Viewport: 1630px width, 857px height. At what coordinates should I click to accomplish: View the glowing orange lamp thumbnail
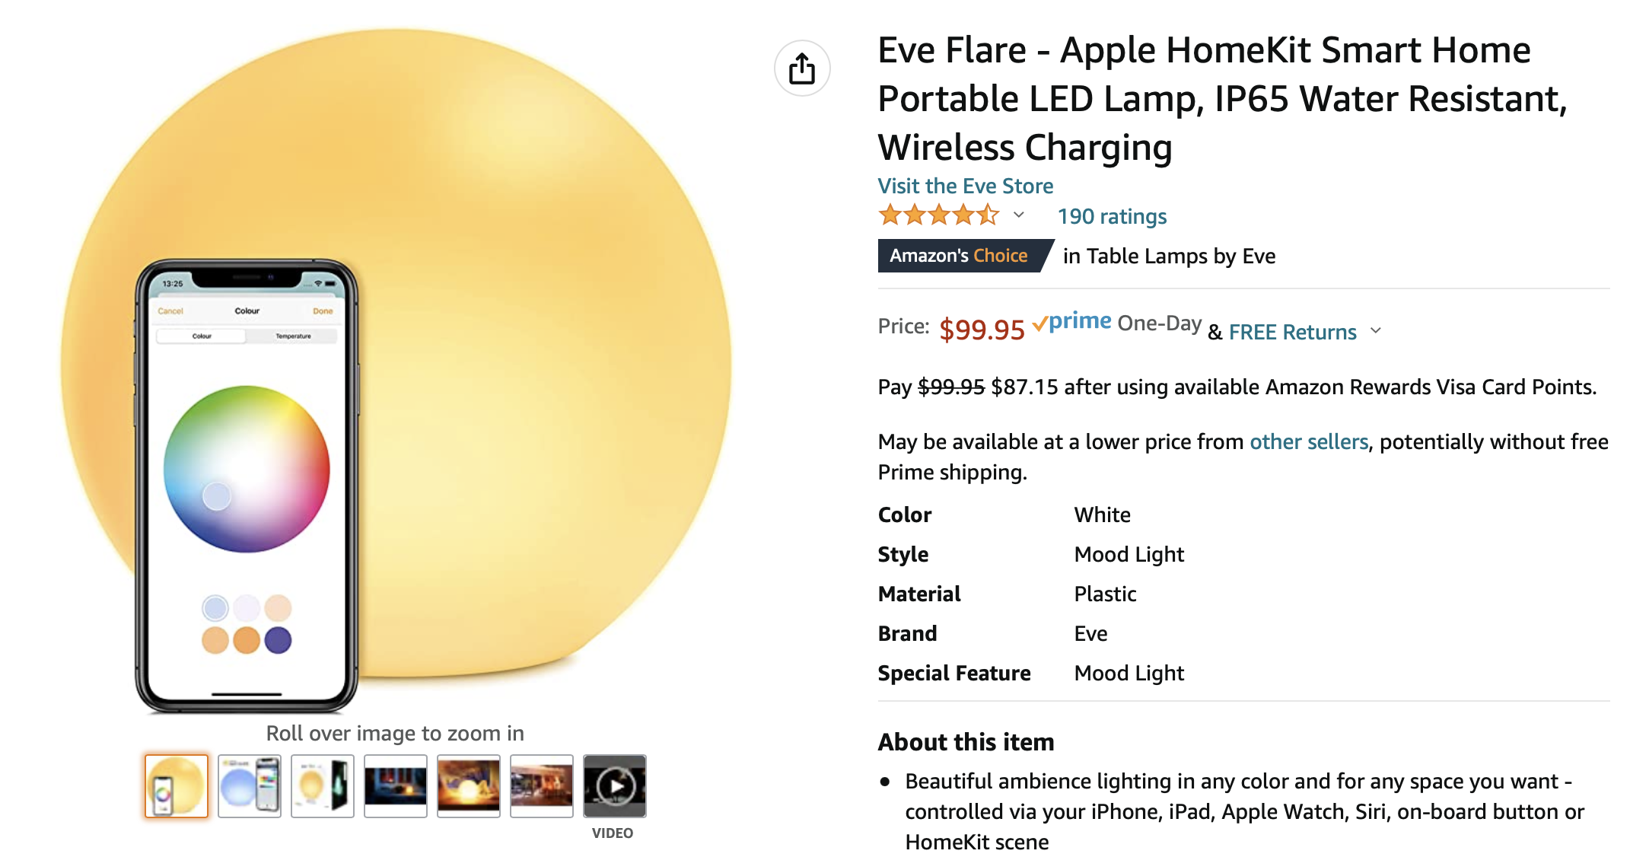coord(469,786)
